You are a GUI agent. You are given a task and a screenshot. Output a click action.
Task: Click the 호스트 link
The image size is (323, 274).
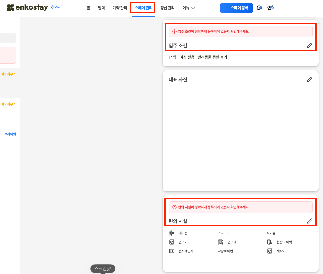point(57,7)
